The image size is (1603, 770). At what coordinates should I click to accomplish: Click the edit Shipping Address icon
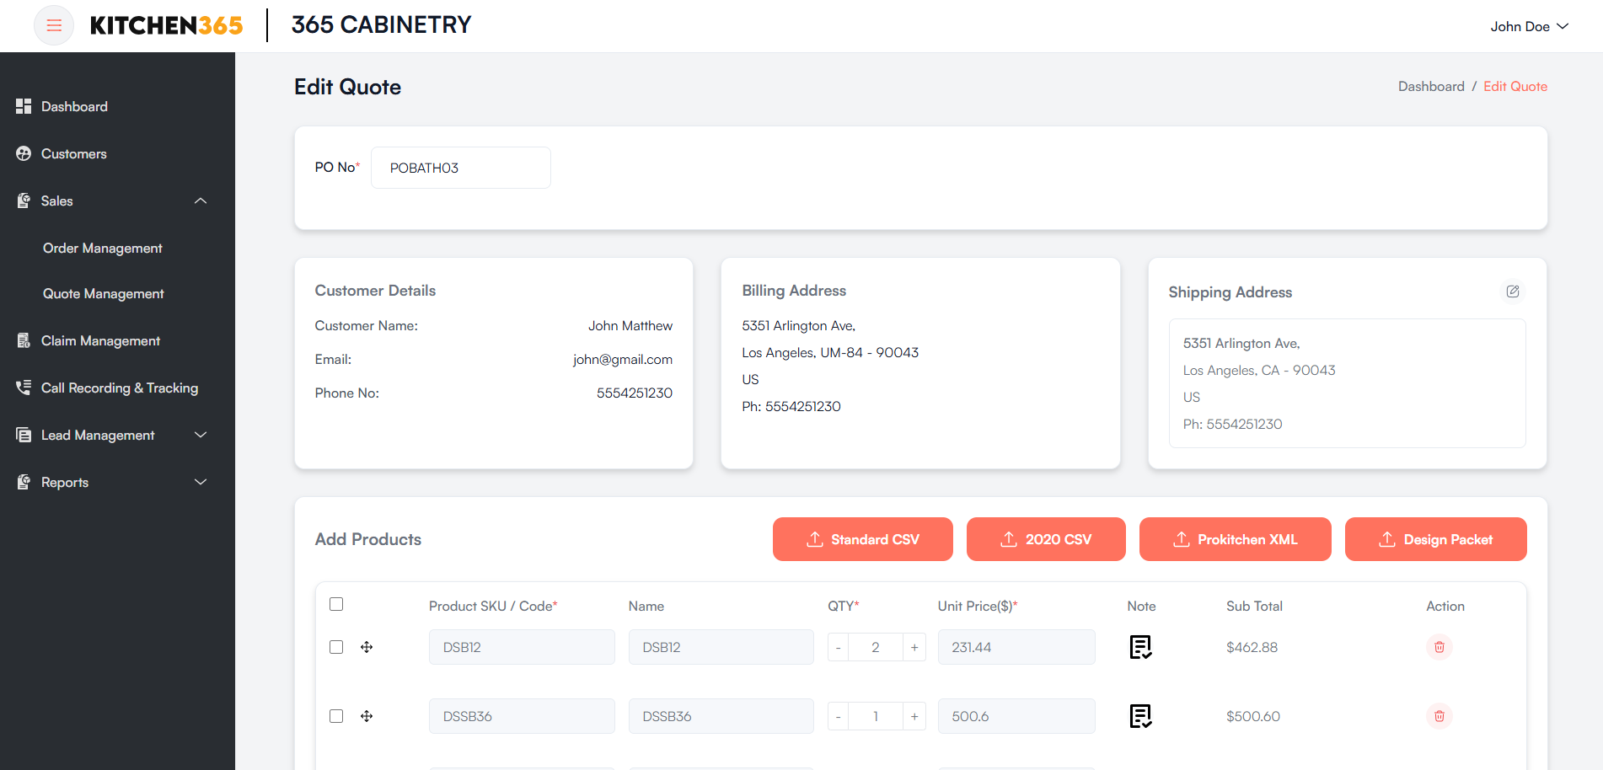(1513, 291)
